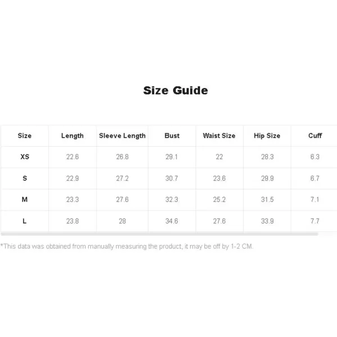Click the M waist size value 25.2
This screenshot has width=337, height=337.
tap(219, 199)
